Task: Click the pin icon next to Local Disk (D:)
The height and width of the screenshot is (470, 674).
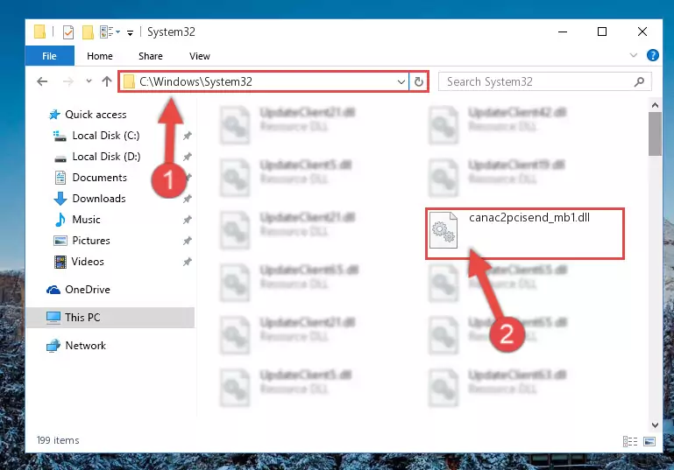Action: [187, 157]
